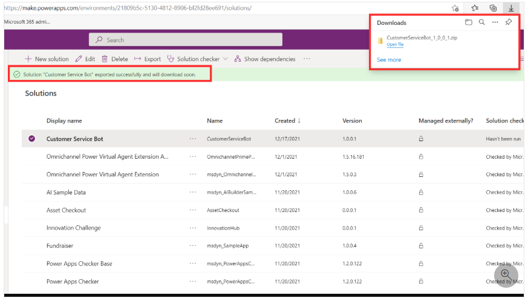Image resolution: width=528 pixels, height=298 pixels.
Task: Open ellipsis menu for Power Apps Checker Base
Action: coord(192,263)
